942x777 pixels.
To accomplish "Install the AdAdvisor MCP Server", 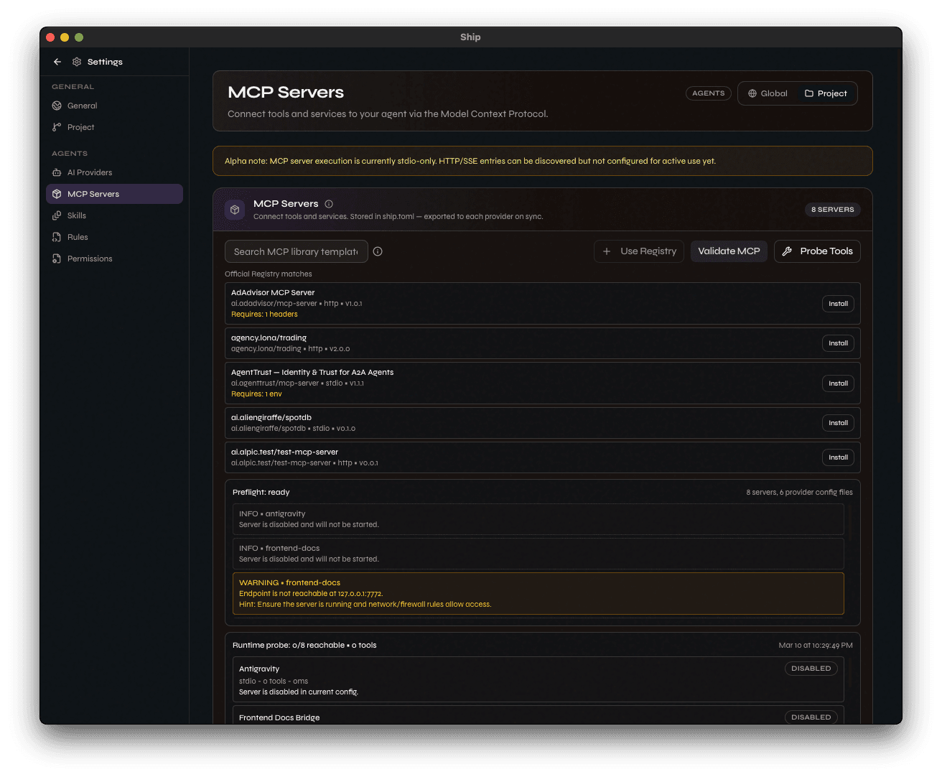I will coord(837,303).
